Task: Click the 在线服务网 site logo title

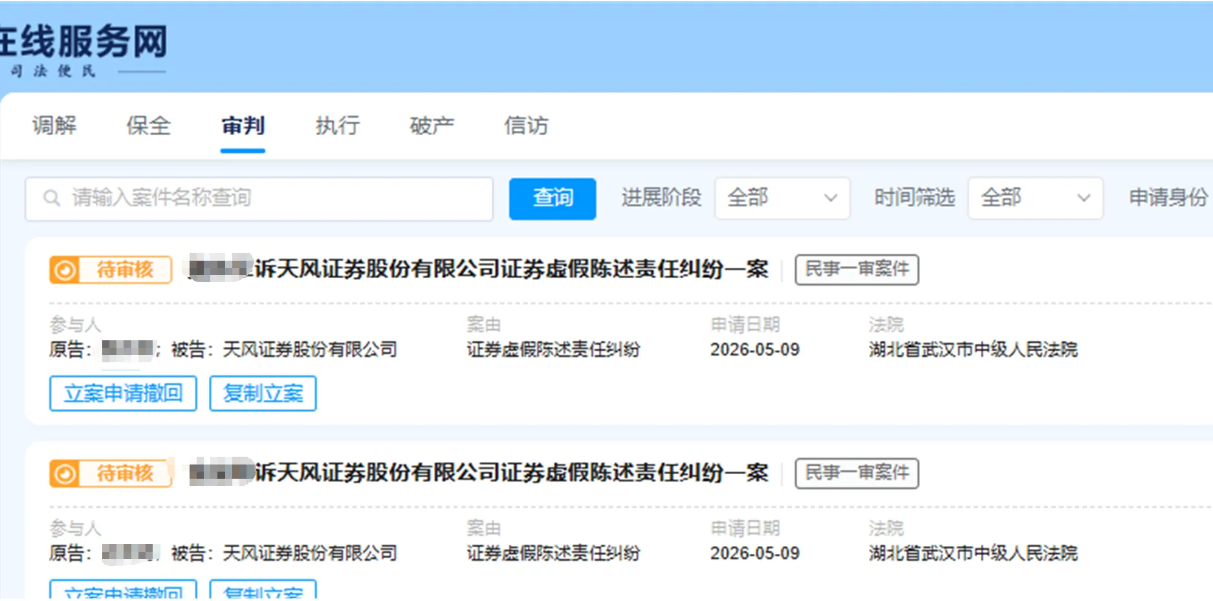Action: (84, 41)
